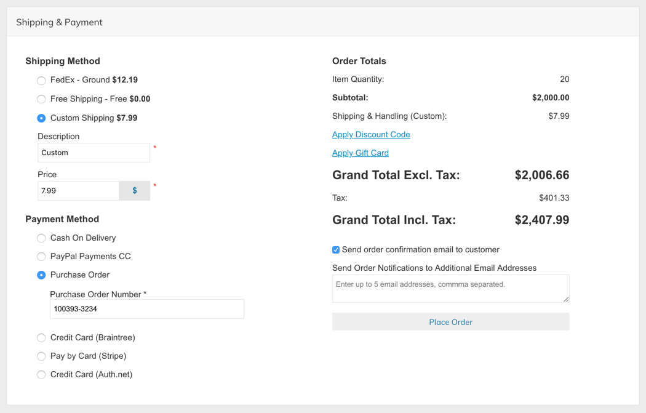Click Apply Gift Card link

point(361,153)
